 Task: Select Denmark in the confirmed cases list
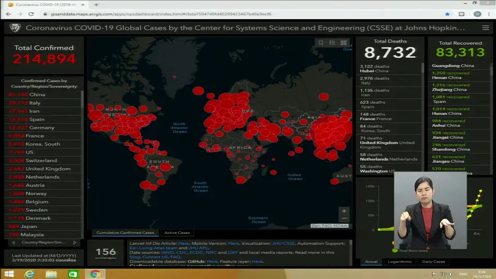[x=43, y=218]
